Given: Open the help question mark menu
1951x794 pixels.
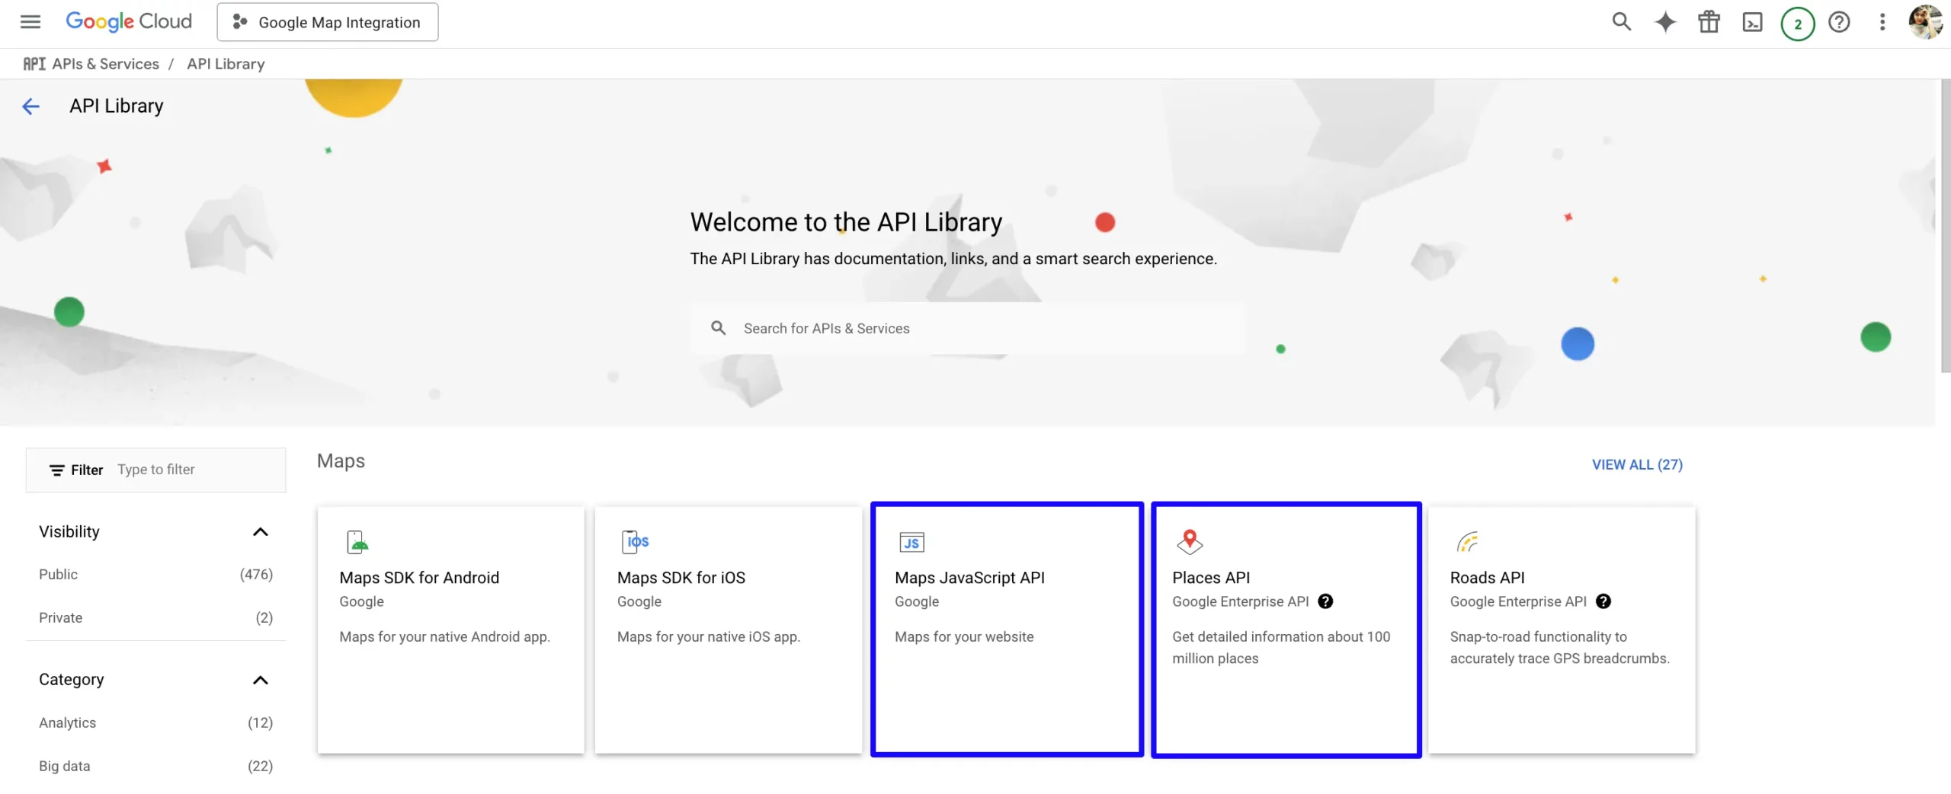Looking at the screenshot, I should pyautogui.click(x=1839, y=22).
